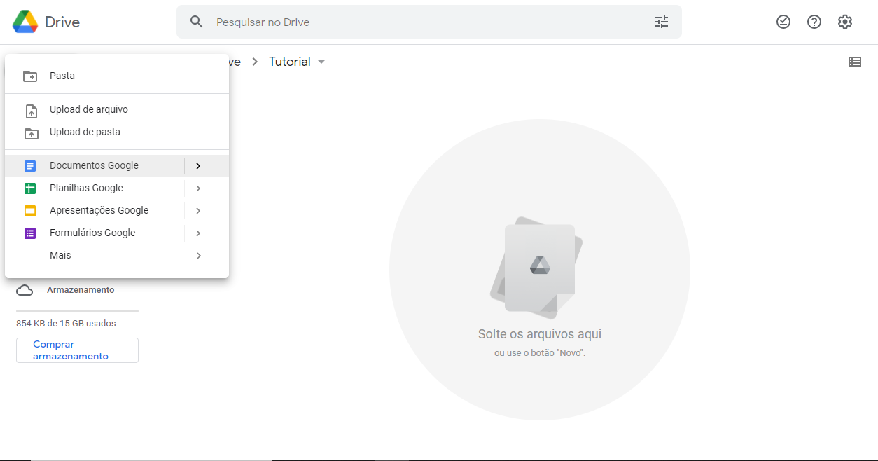
Task: Expand the Apresentações Google submenu arrow
Action: [199, 211]
